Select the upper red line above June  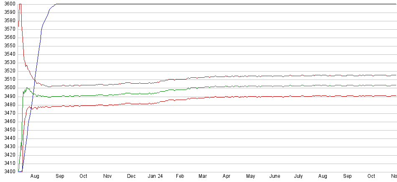point(275,76)
